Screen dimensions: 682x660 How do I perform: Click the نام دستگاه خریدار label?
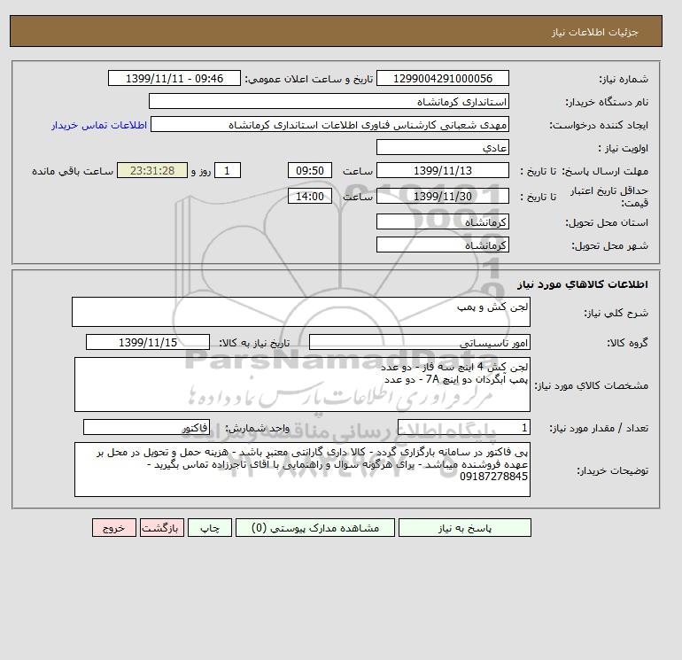tap(607, 102)
